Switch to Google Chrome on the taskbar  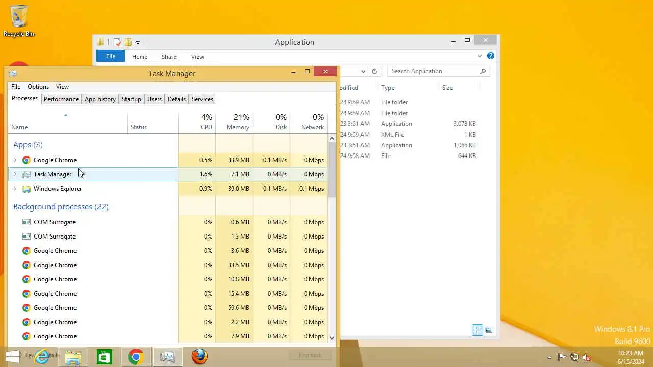pos(136,357)
